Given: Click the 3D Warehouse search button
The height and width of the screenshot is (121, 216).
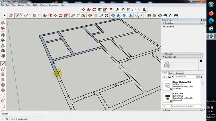Looking at the screenshot, I should (x=198, y=77).
